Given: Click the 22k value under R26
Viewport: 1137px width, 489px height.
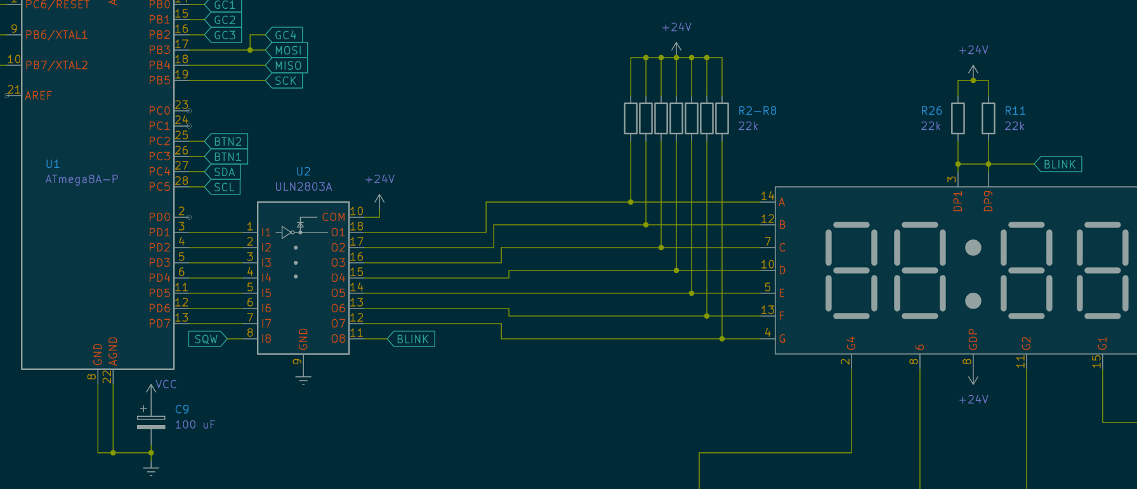Looking at the screenshot, I should 931,126.
